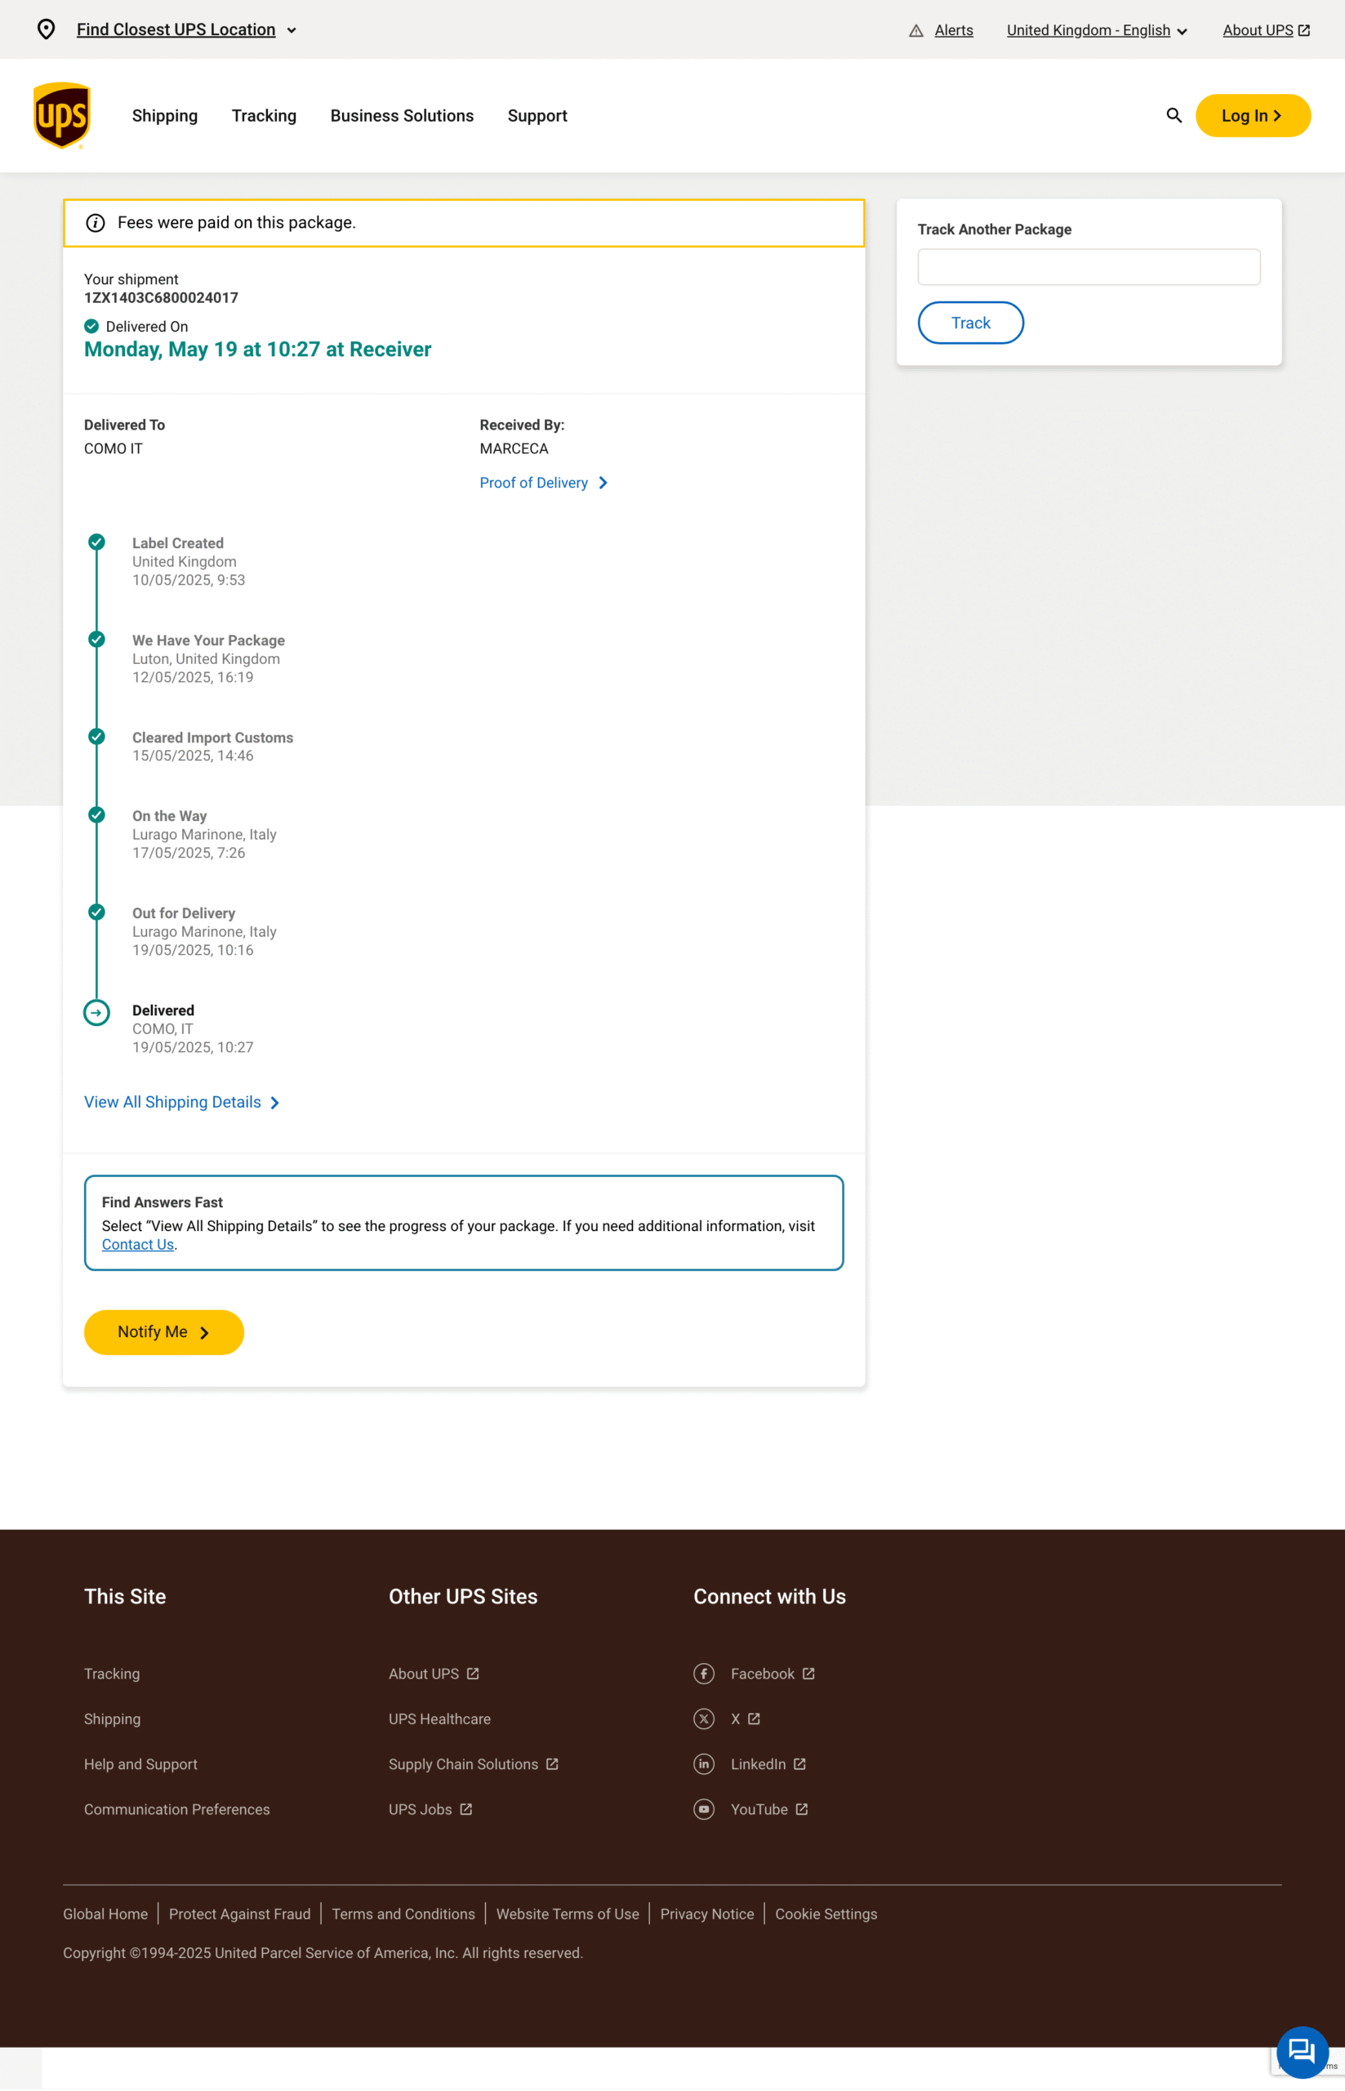Click delivery date heading Monday, May 19
The width and height of the screenshot is (1345, 2091).
pos(257,350)
